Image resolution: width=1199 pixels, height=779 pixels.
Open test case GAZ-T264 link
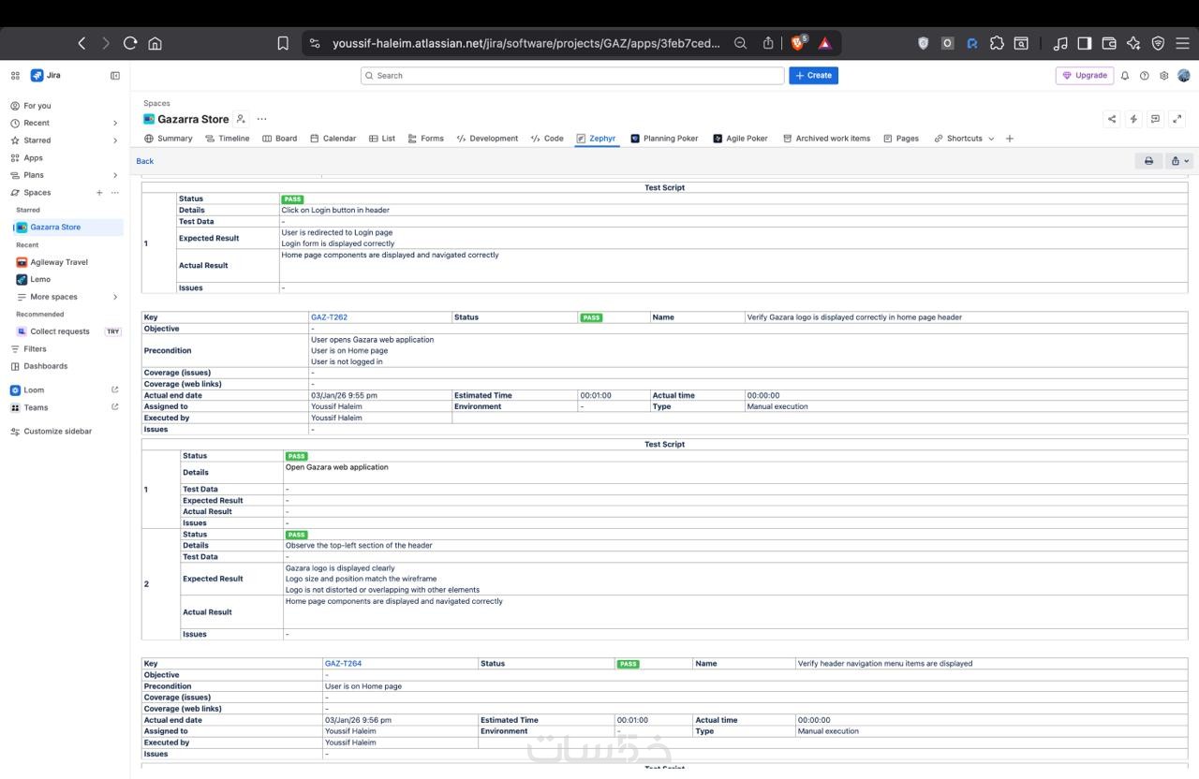click(x=343, y=664)
